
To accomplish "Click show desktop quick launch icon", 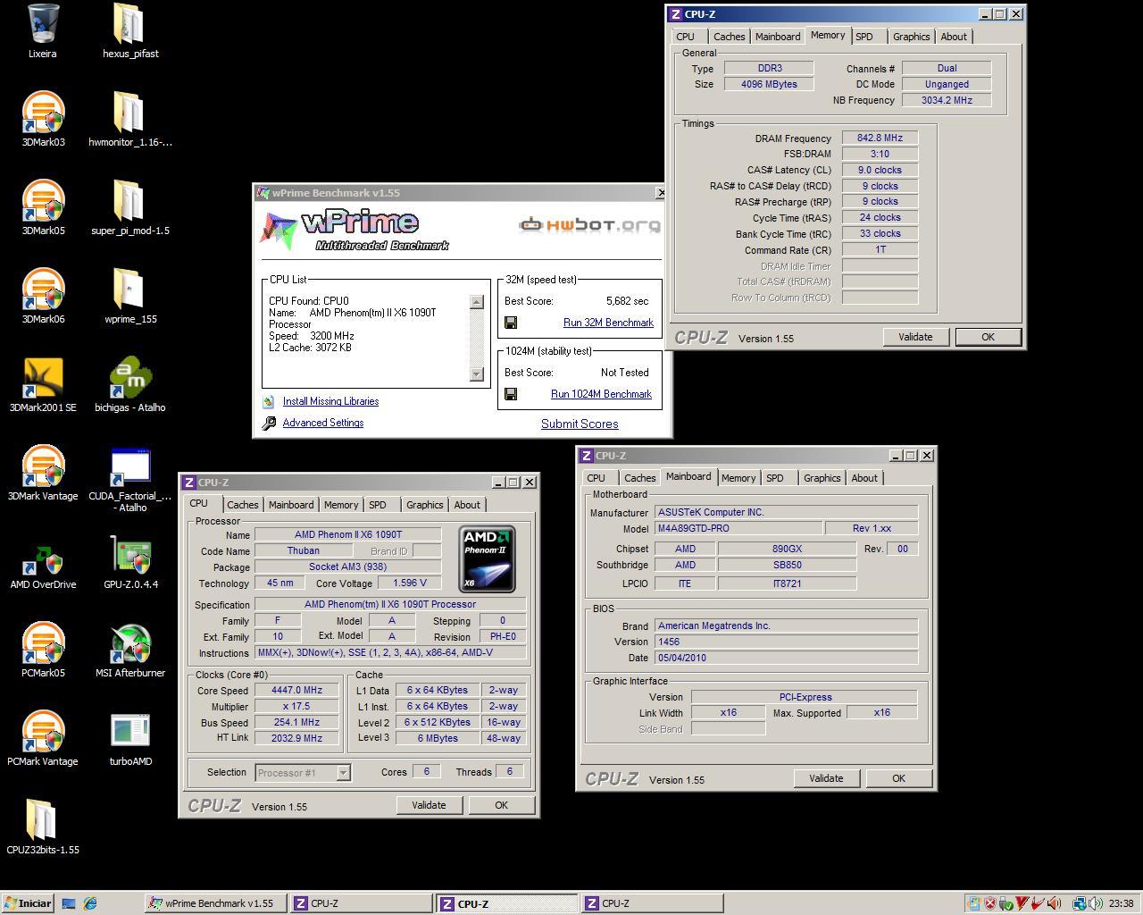I will [69, 903].
